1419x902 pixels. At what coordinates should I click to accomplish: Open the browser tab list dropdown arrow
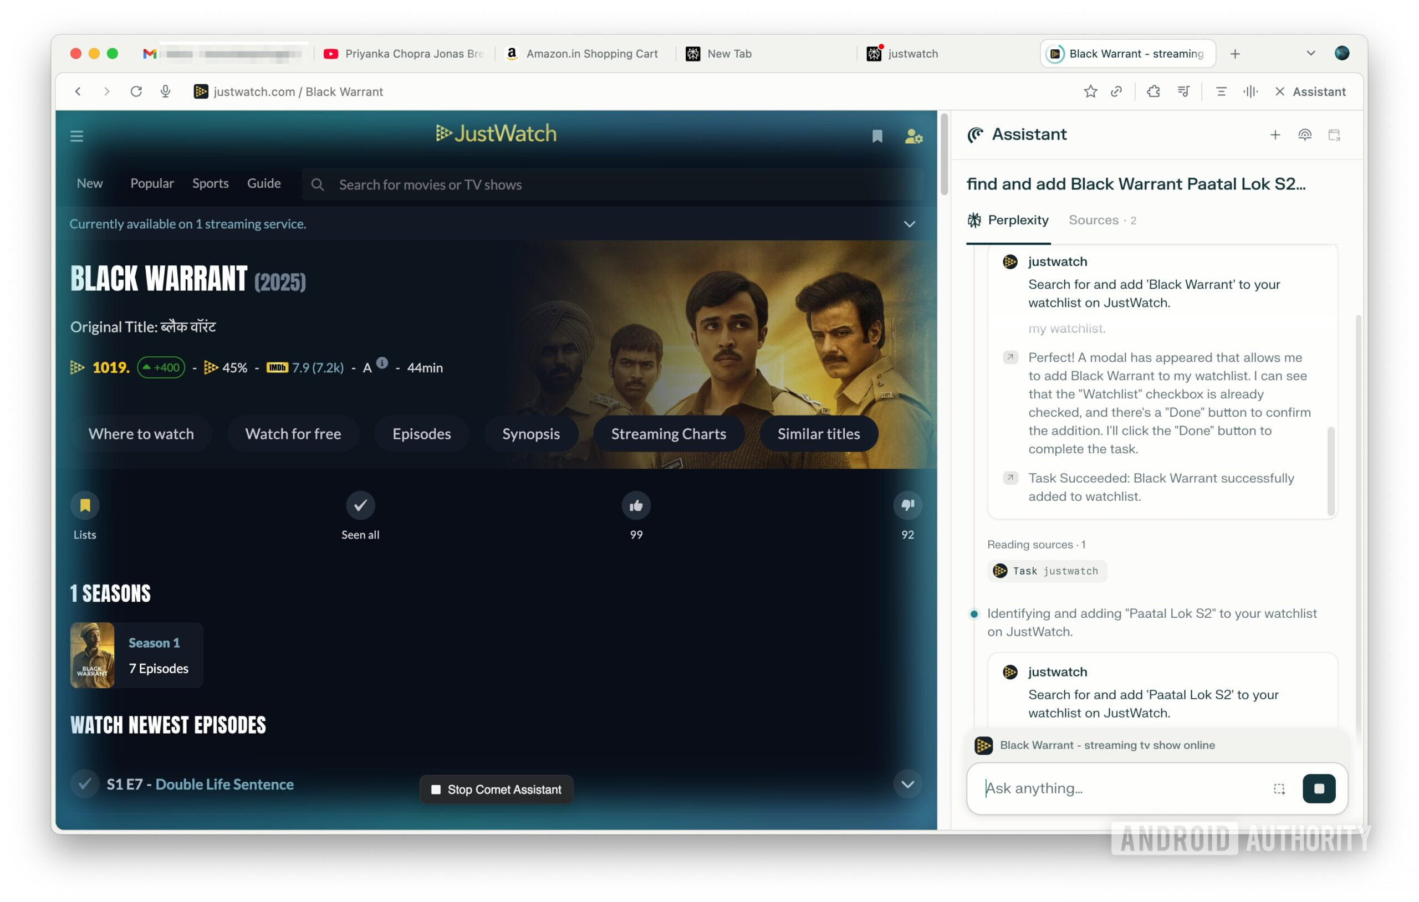[1310, 53]
